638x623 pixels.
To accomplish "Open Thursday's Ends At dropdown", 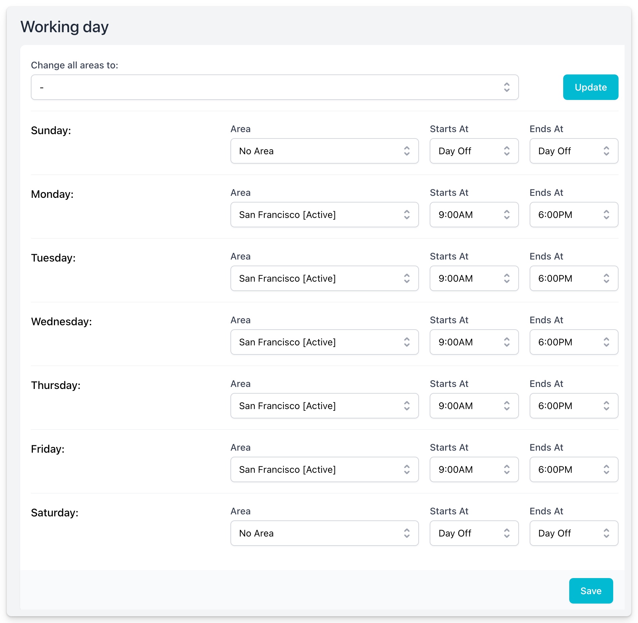I will tap(574, 406).
